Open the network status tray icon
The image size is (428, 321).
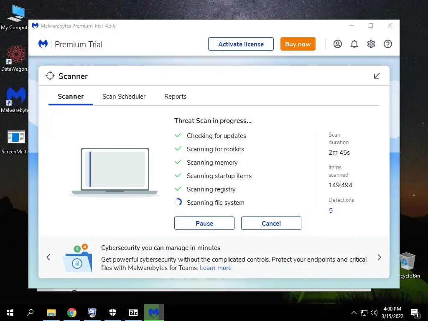click(364, 313)
